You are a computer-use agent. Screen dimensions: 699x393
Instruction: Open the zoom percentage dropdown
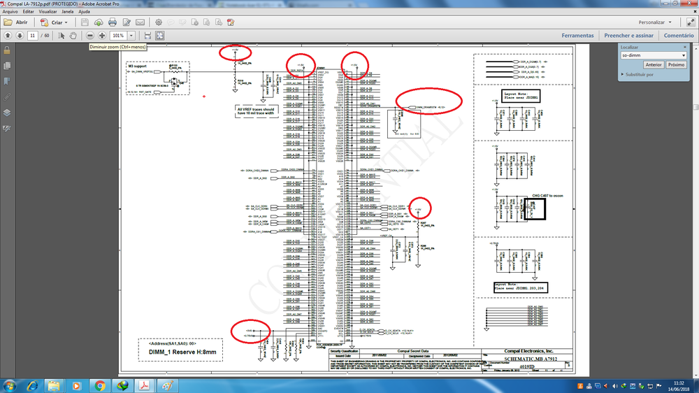[x=131, y=35]
